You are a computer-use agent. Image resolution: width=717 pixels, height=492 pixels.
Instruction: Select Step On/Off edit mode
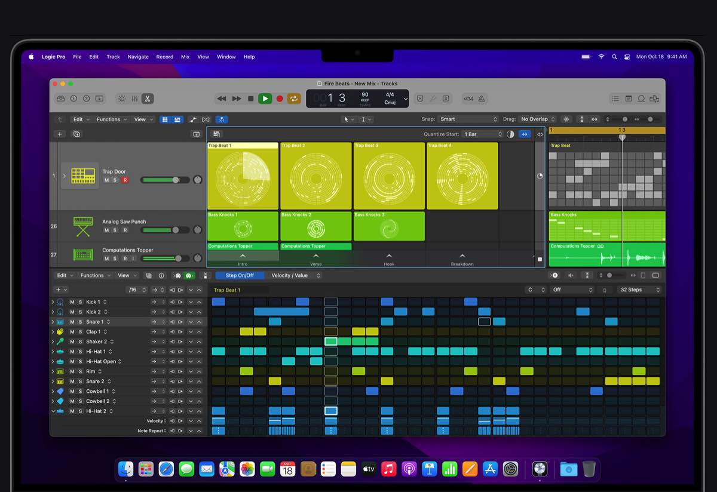pos(240,275)
